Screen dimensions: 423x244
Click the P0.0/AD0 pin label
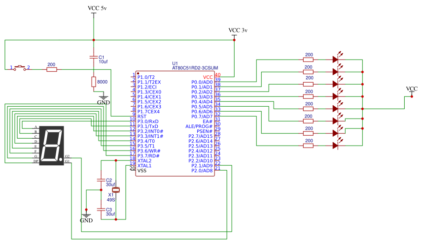point(202,82)
